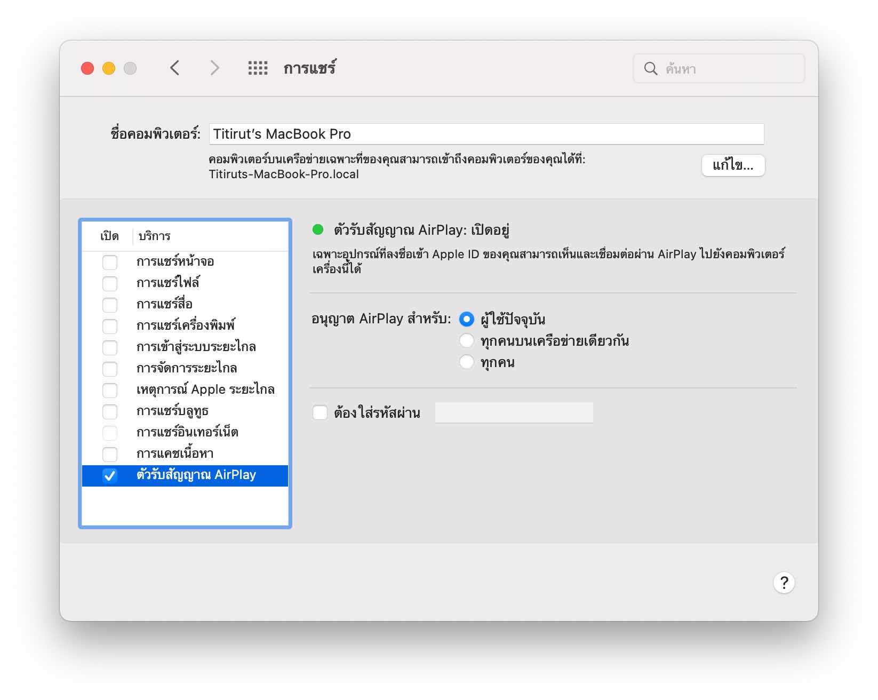The image size is (878, 700).
Task: Enable the การเข้าสู่ระบบระยะไกล checkbox
Action: pos(110,347)
